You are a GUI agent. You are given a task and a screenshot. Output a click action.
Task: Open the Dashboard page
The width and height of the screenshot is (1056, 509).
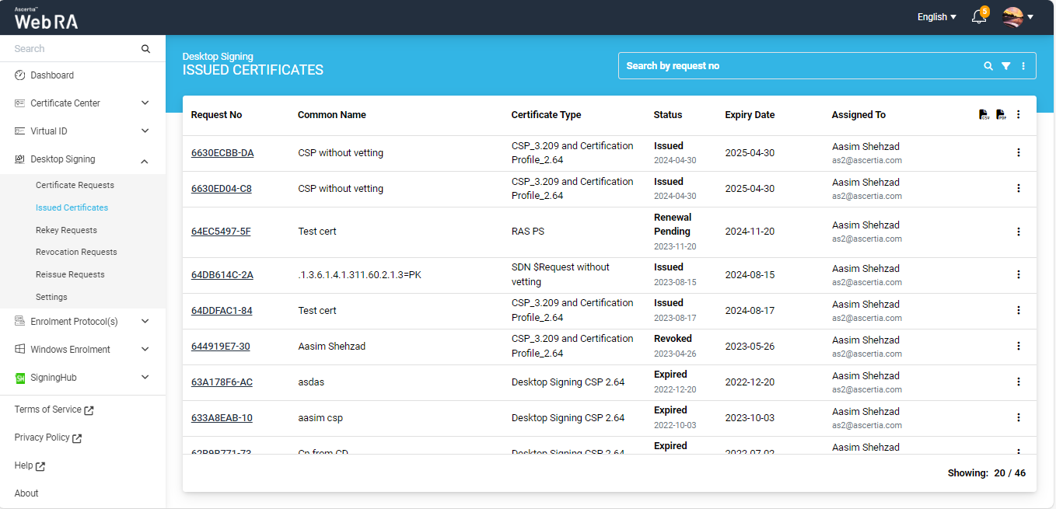tap(52, 75)
